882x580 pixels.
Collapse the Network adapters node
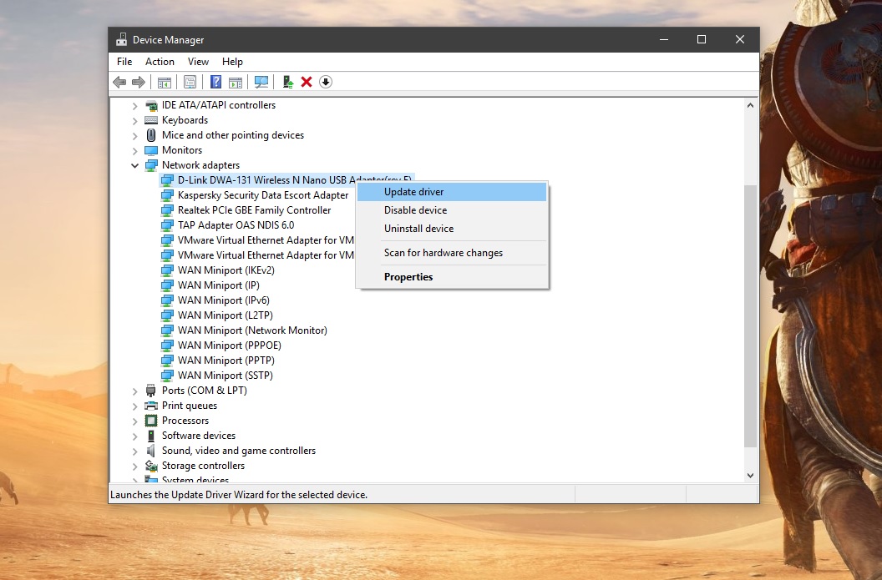tap(134, 165)
